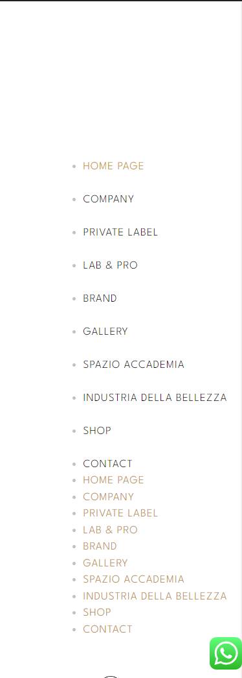Follow gold COMPANY link

[108, 497]
